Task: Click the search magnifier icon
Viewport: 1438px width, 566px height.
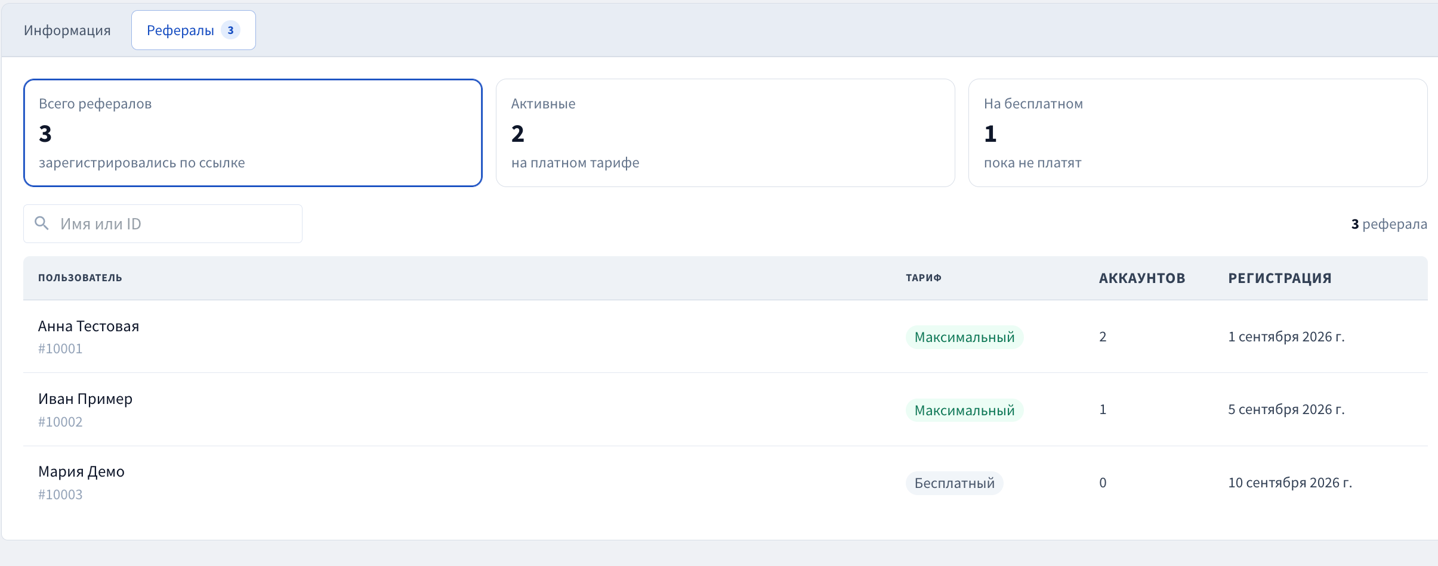Action: pyautogui.click(x=42, y=223)
